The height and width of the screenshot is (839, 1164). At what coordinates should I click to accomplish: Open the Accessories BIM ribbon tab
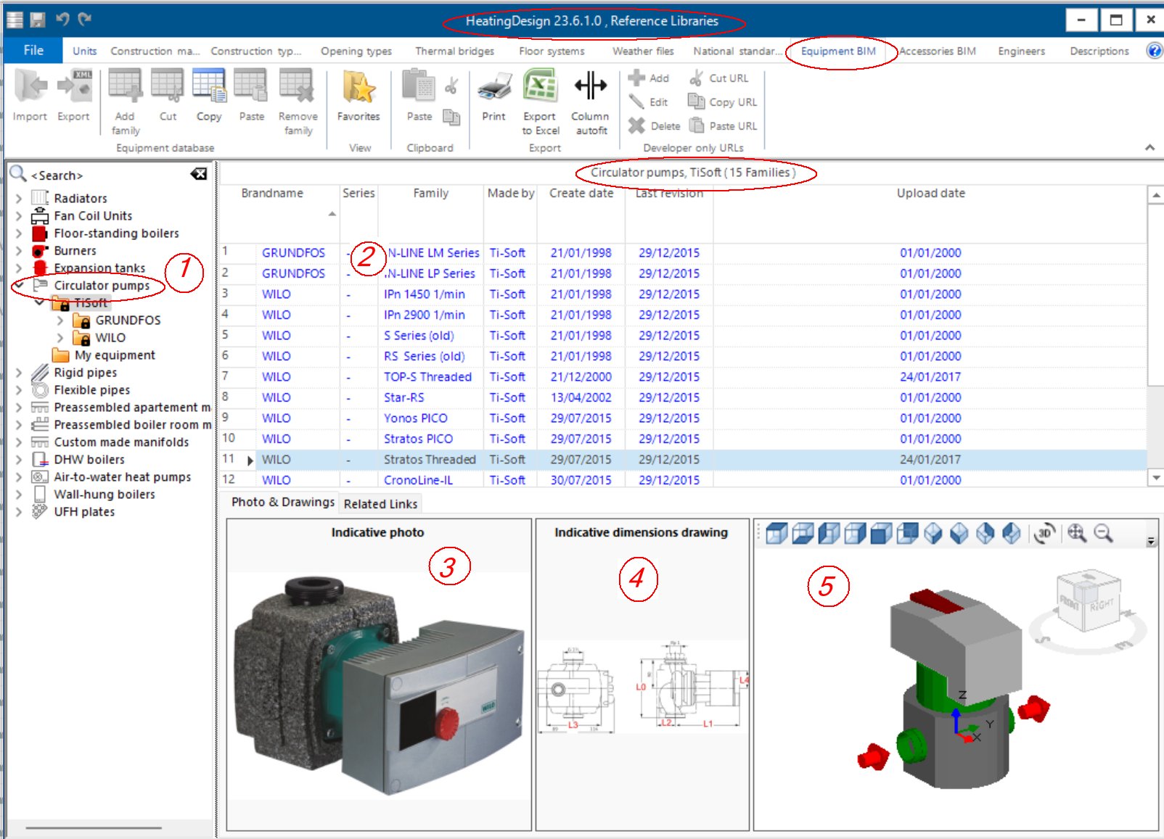point(938,51)
